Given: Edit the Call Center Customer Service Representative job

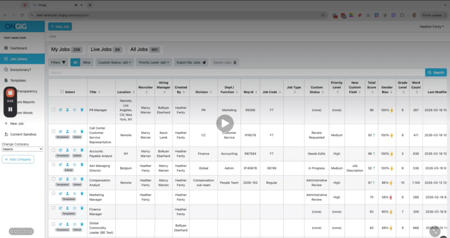Looking at the screenshot, I should (60, 132).
